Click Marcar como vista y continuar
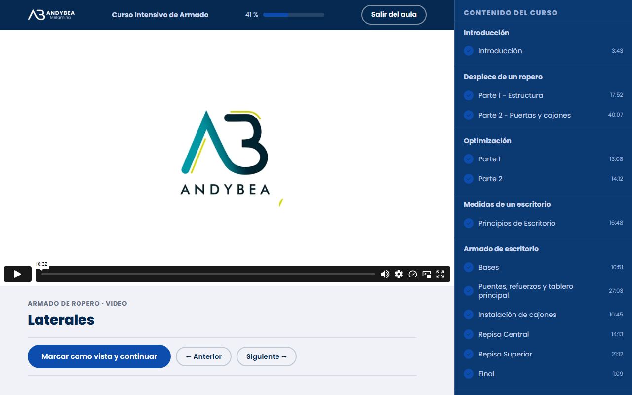The height and width of the screenshot is (395, 632). point(99,356)
